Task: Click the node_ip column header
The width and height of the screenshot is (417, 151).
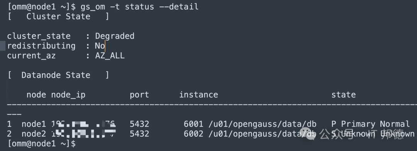Action: pyautogui.click(x=68, y=95)
